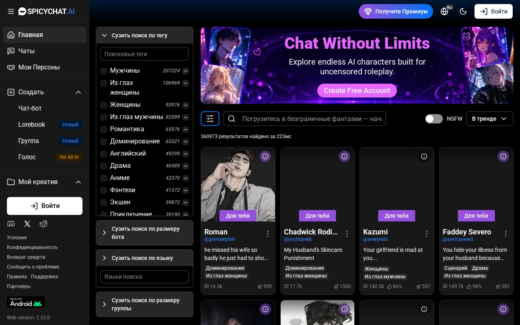The image size is (520, 325).
Task: Toggle the NSFW switch
Action: point(434,119)
